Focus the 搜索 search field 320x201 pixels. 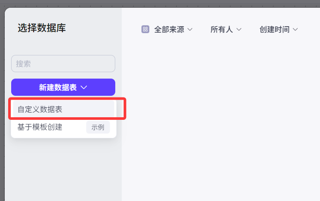point(63,64)
